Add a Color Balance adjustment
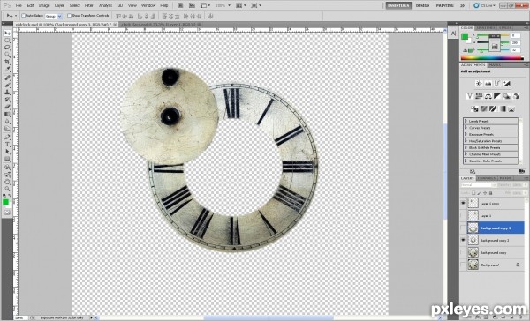 coord(488,96)
